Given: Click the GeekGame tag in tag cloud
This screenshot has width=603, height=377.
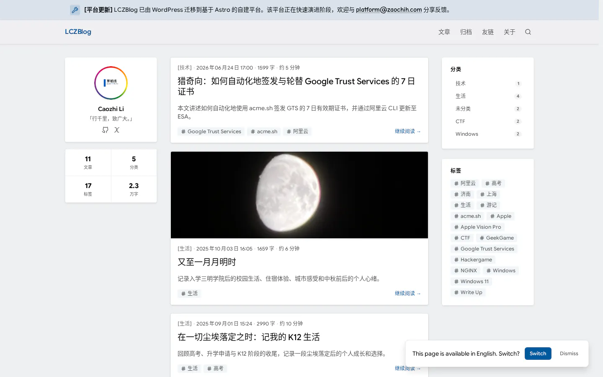Looking at the screenshot, I should pos(497,238).
